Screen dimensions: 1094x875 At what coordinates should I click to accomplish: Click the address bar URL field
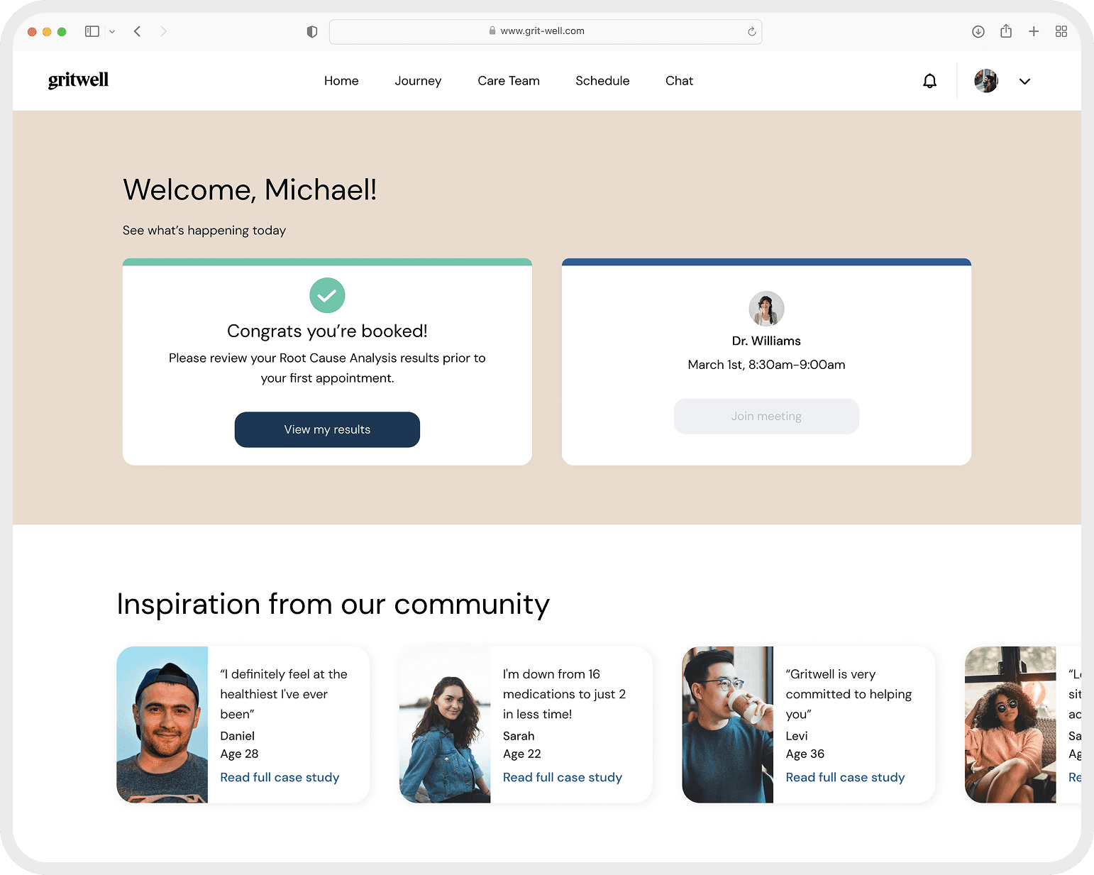[x=546, y=31]
